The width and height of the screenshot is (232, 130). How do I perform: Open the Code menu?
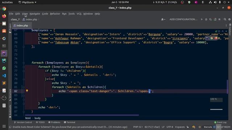coord(45,14)
